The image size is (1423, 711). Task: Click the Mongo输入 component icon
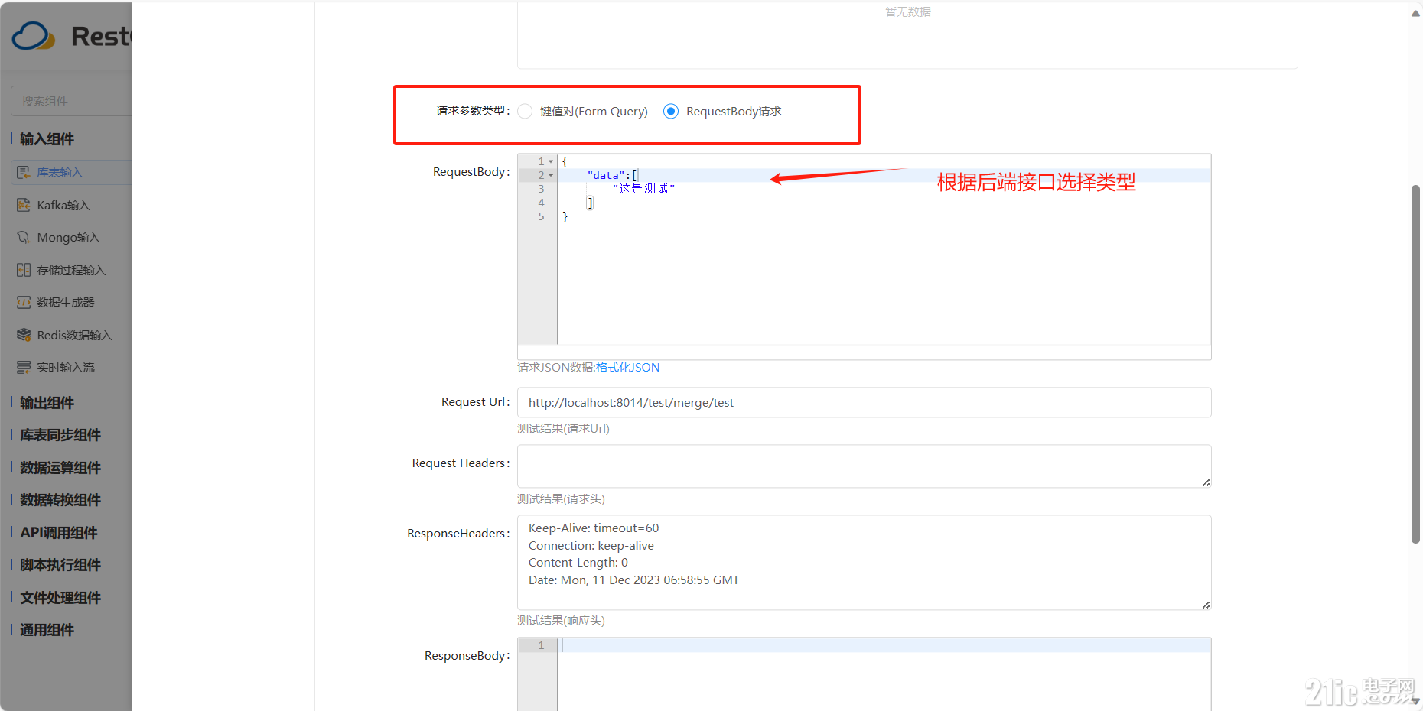point(24,238)
